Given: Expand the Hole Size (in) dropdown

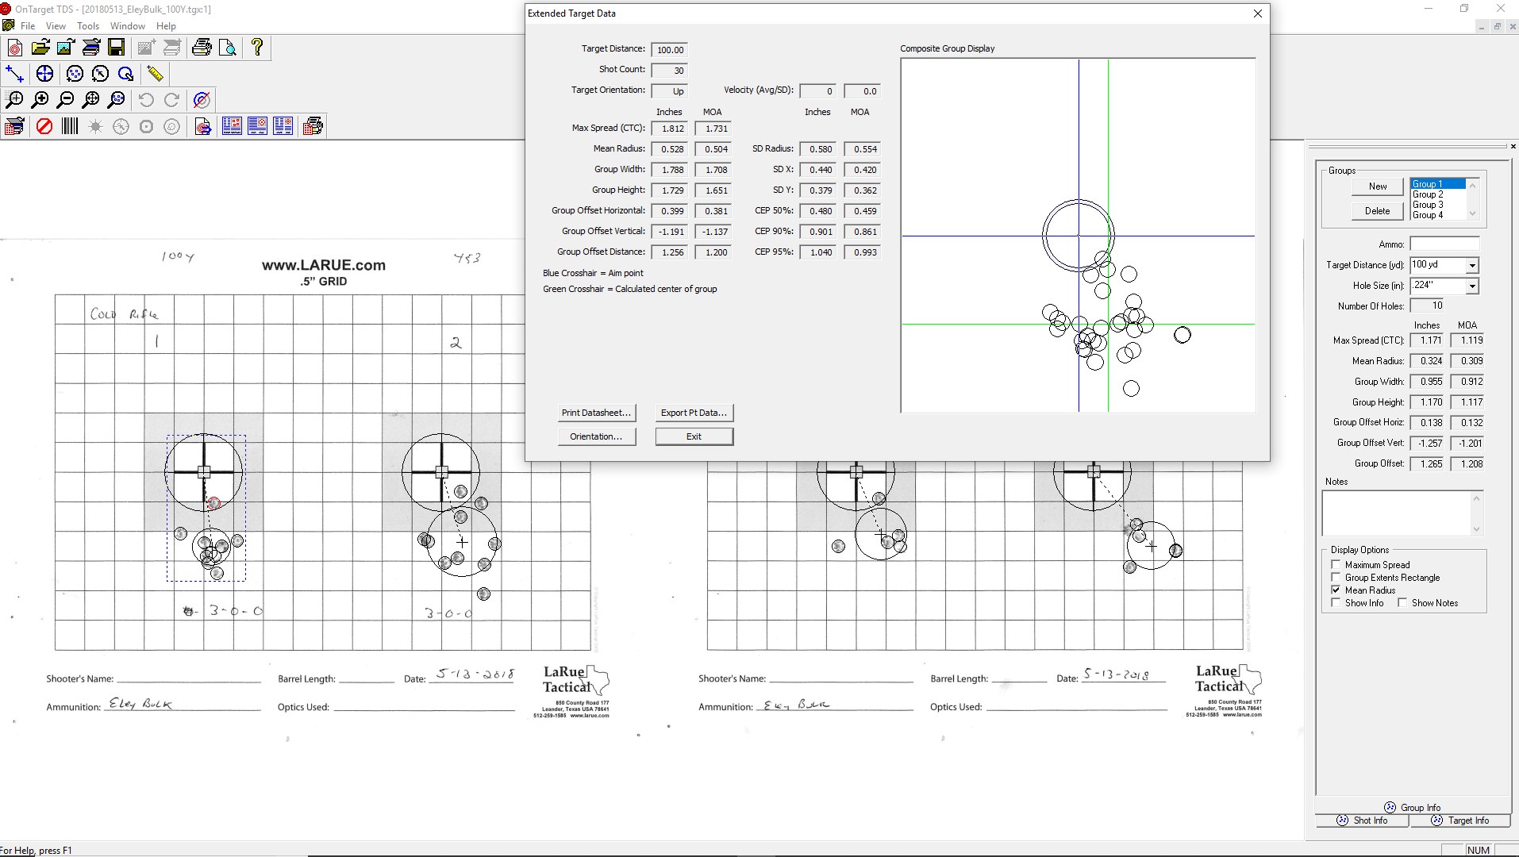Looking at the screenshot, I should (x=1472, y=286).
